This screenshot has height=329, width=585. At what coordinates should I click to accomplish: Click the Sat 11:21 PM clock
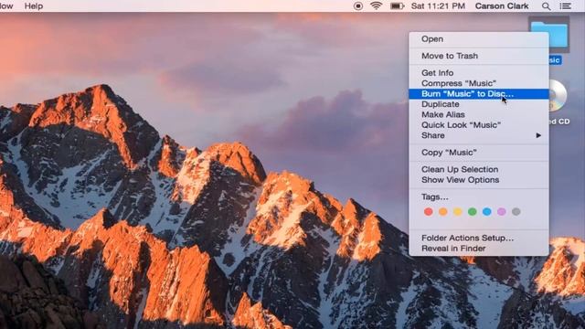click(438, 6)
